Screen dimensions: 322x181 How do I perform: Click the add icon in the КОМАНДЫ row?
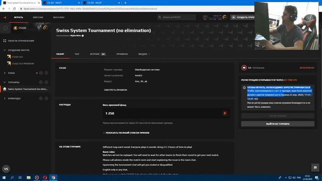(46, 99)
